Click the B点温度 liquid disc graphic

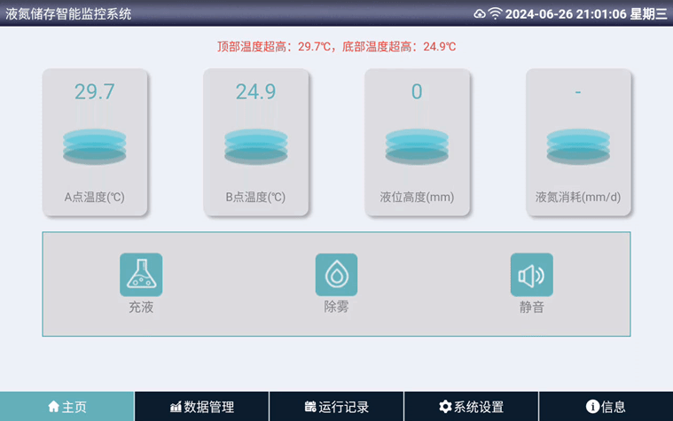tap(255, 146)
